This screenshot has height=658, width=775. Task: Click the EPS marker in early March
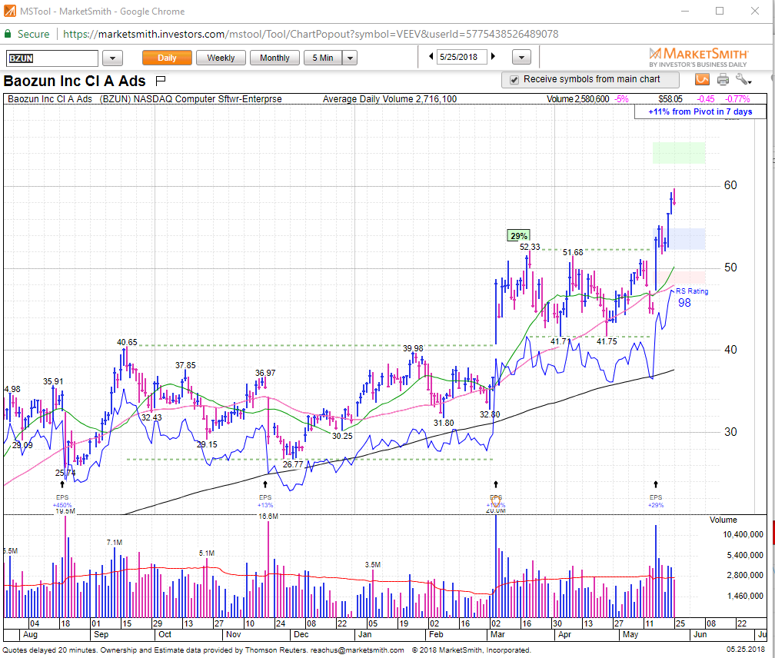496,500
